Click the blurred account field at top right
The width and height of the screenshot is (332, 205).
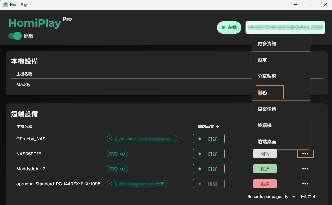(285, 27)
